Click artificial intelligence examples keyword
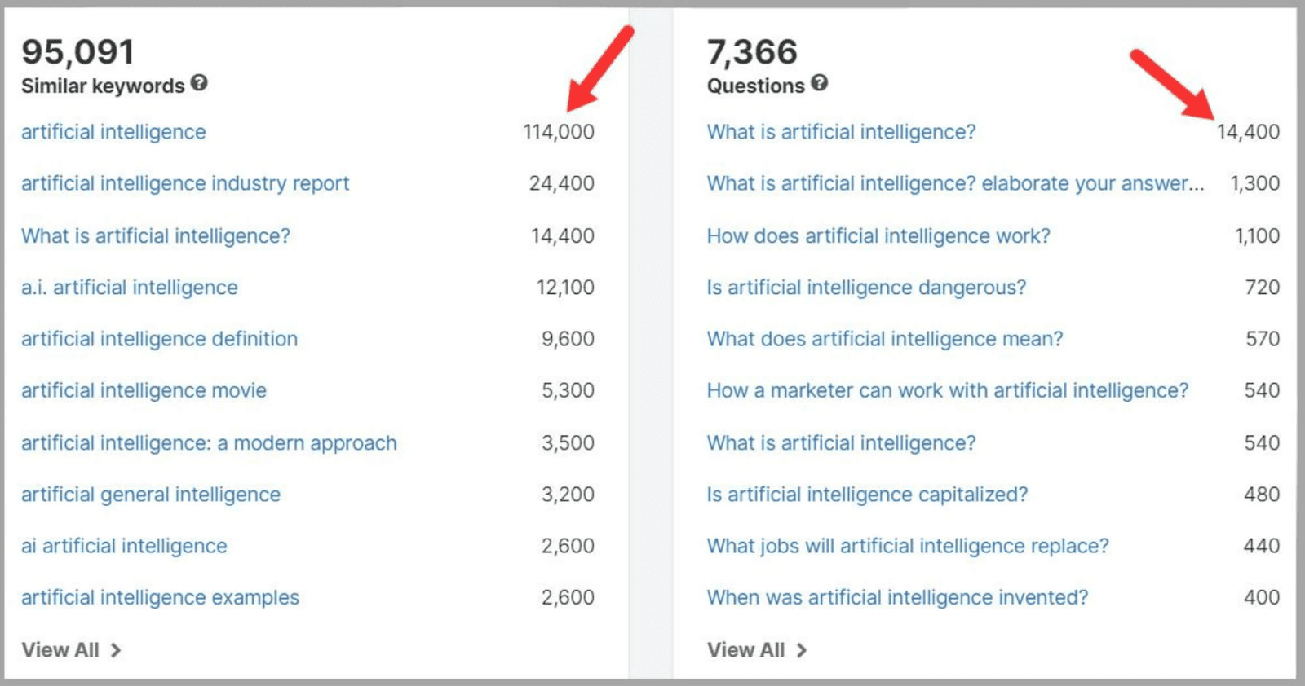The height and width of the screenshot is (686, 1305). [160, 597]
